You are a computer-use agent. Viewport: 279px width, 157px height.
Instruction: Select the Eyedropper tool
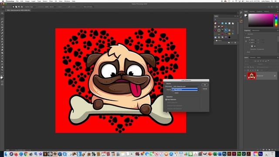2,30
